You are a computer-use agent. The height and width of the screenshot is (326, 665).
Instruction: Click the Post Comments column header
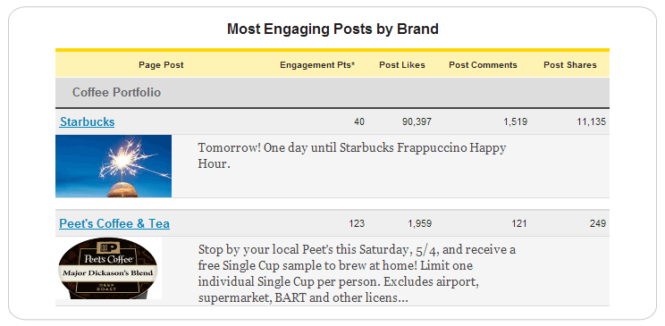tap(483, 65)
